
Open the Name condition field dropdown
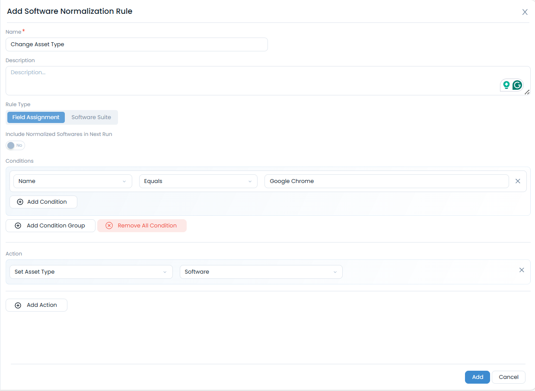(x=73, y=181)
